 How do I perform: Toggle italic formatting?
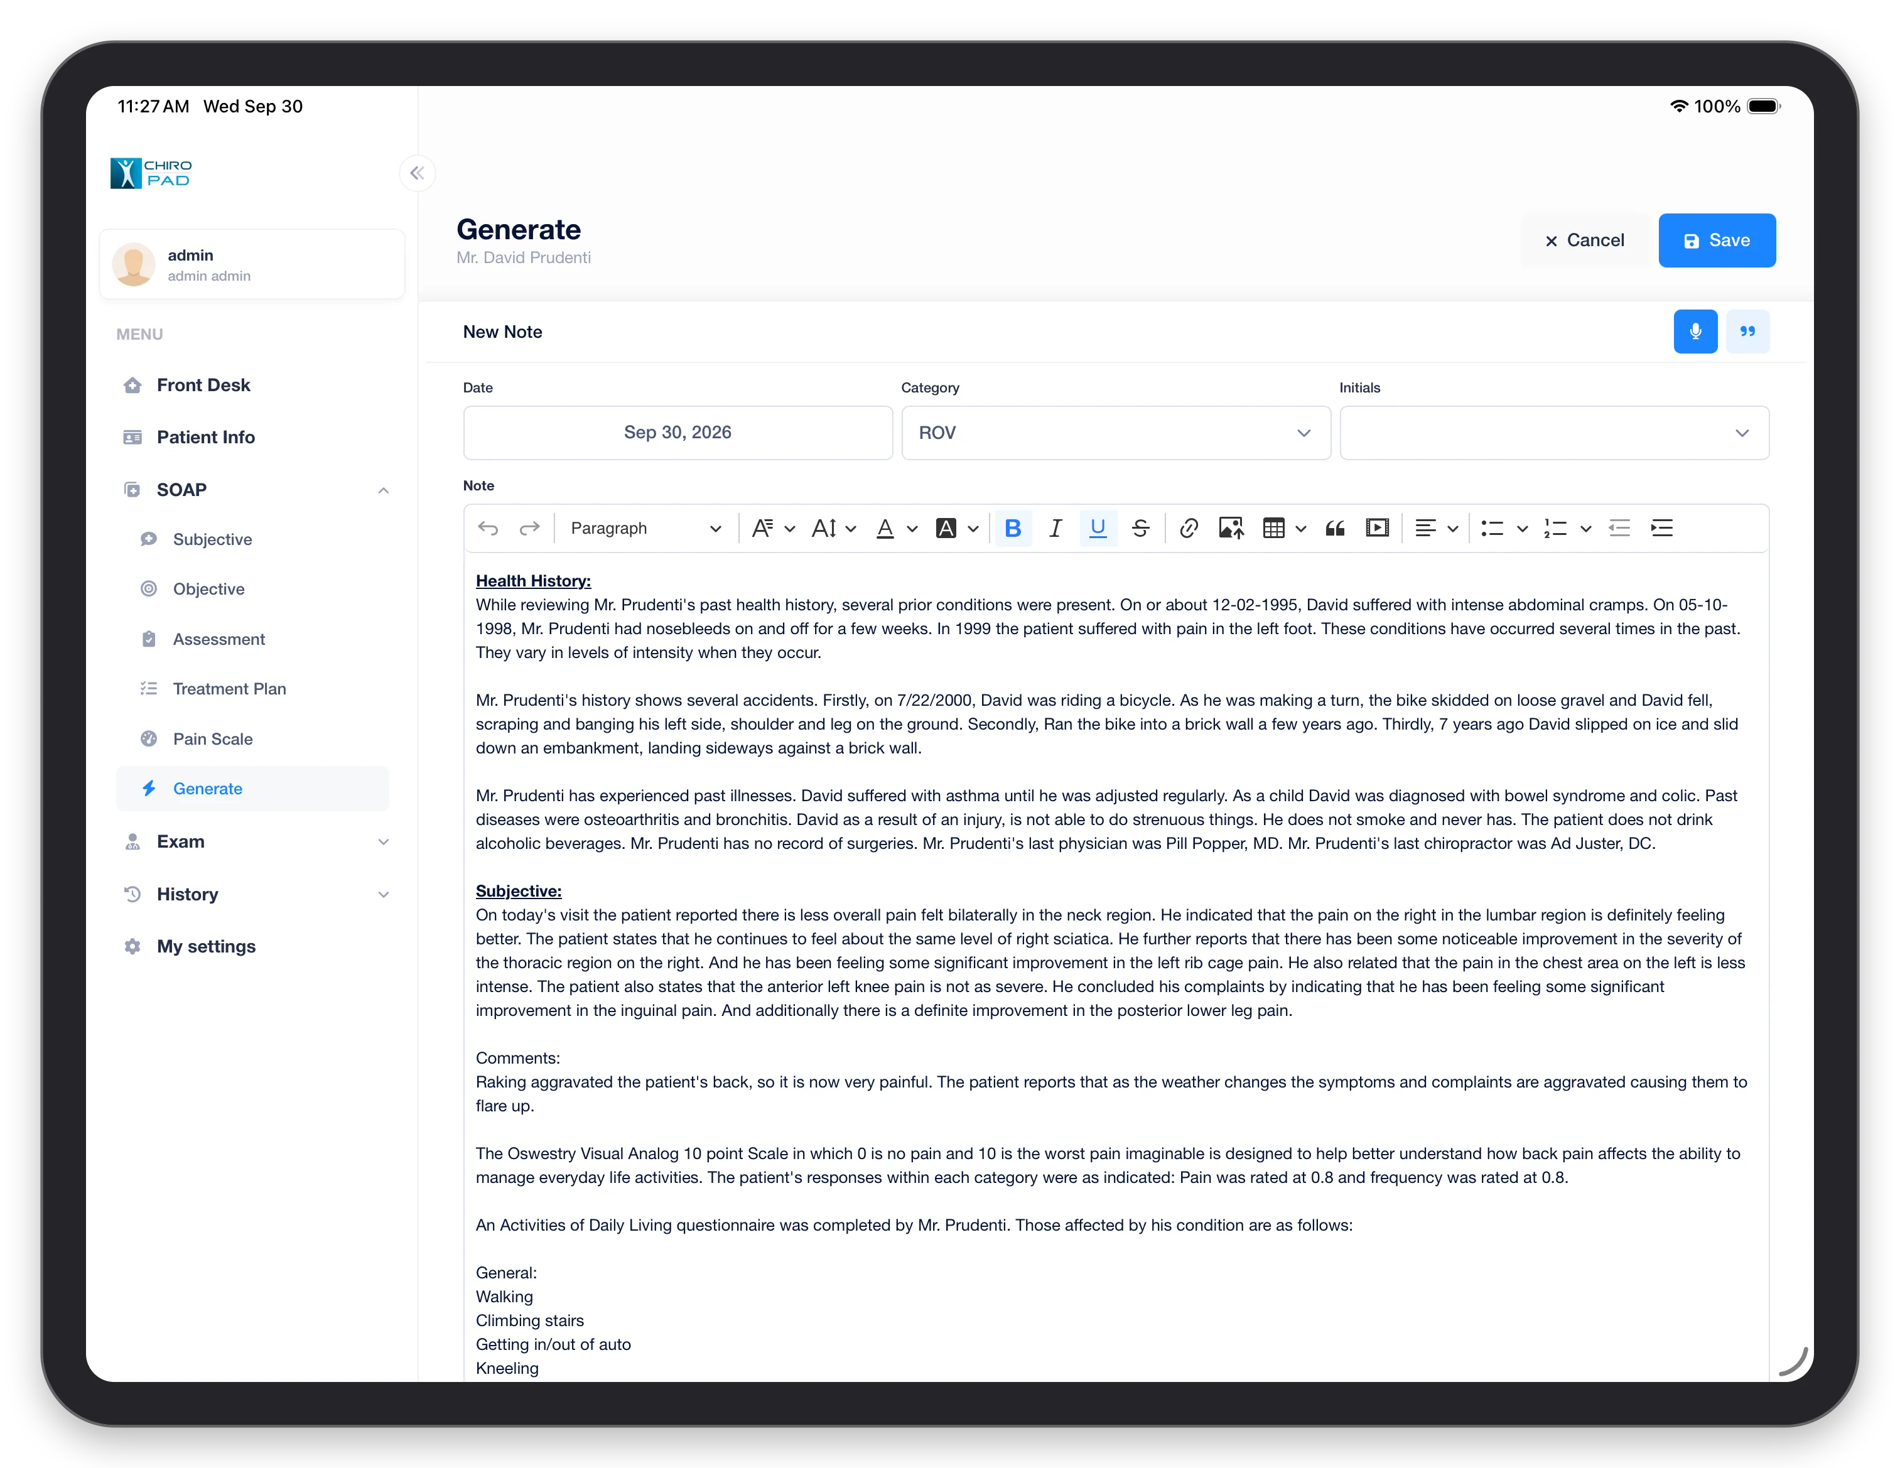click(x=1055, y=528)
